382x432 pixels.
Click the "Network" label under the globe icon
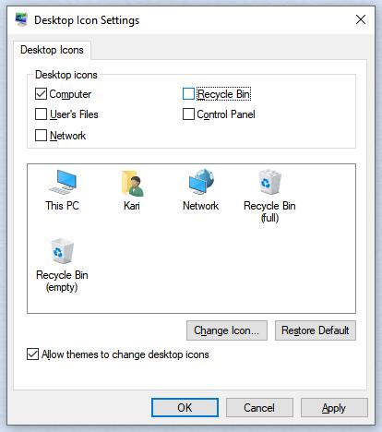point(201,206)
